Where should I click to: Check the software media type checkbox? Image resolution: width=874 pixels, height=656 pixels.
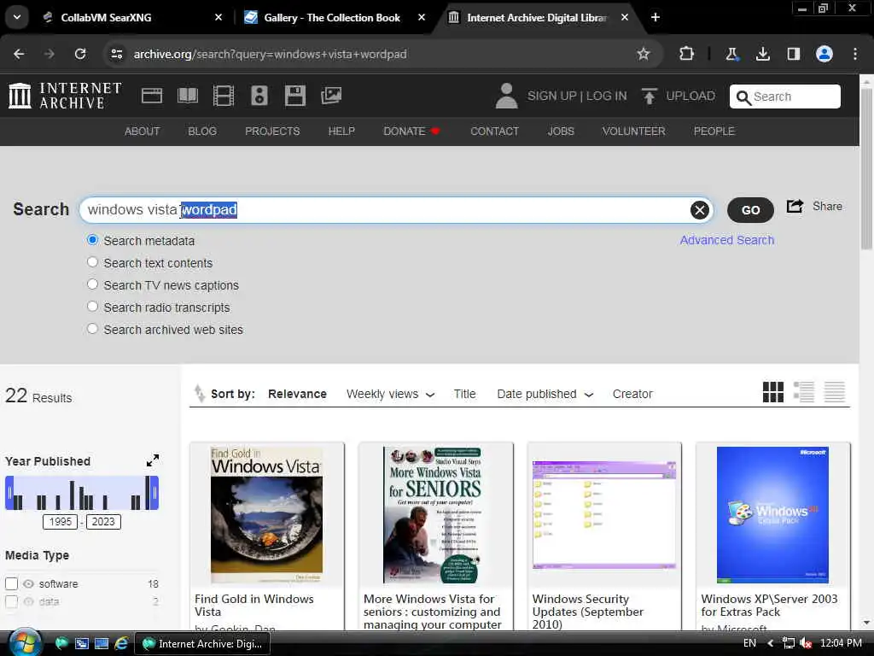coord(12,583)
